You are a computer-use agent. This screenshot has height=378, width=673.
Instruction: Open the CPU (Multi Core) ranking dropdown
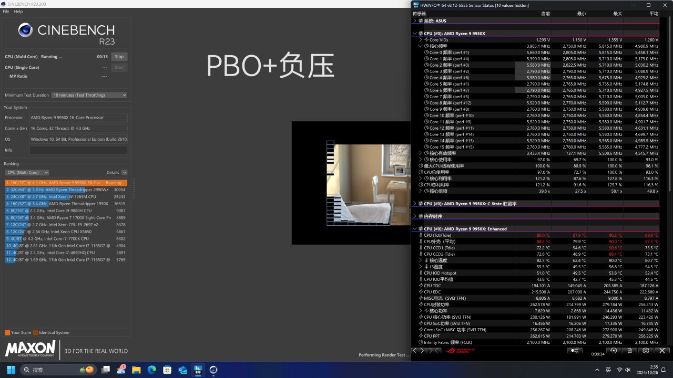pos(27,173)
